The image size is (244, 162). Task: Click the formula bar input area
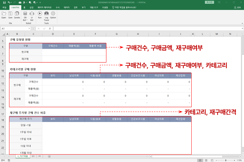tap(148, 29)
